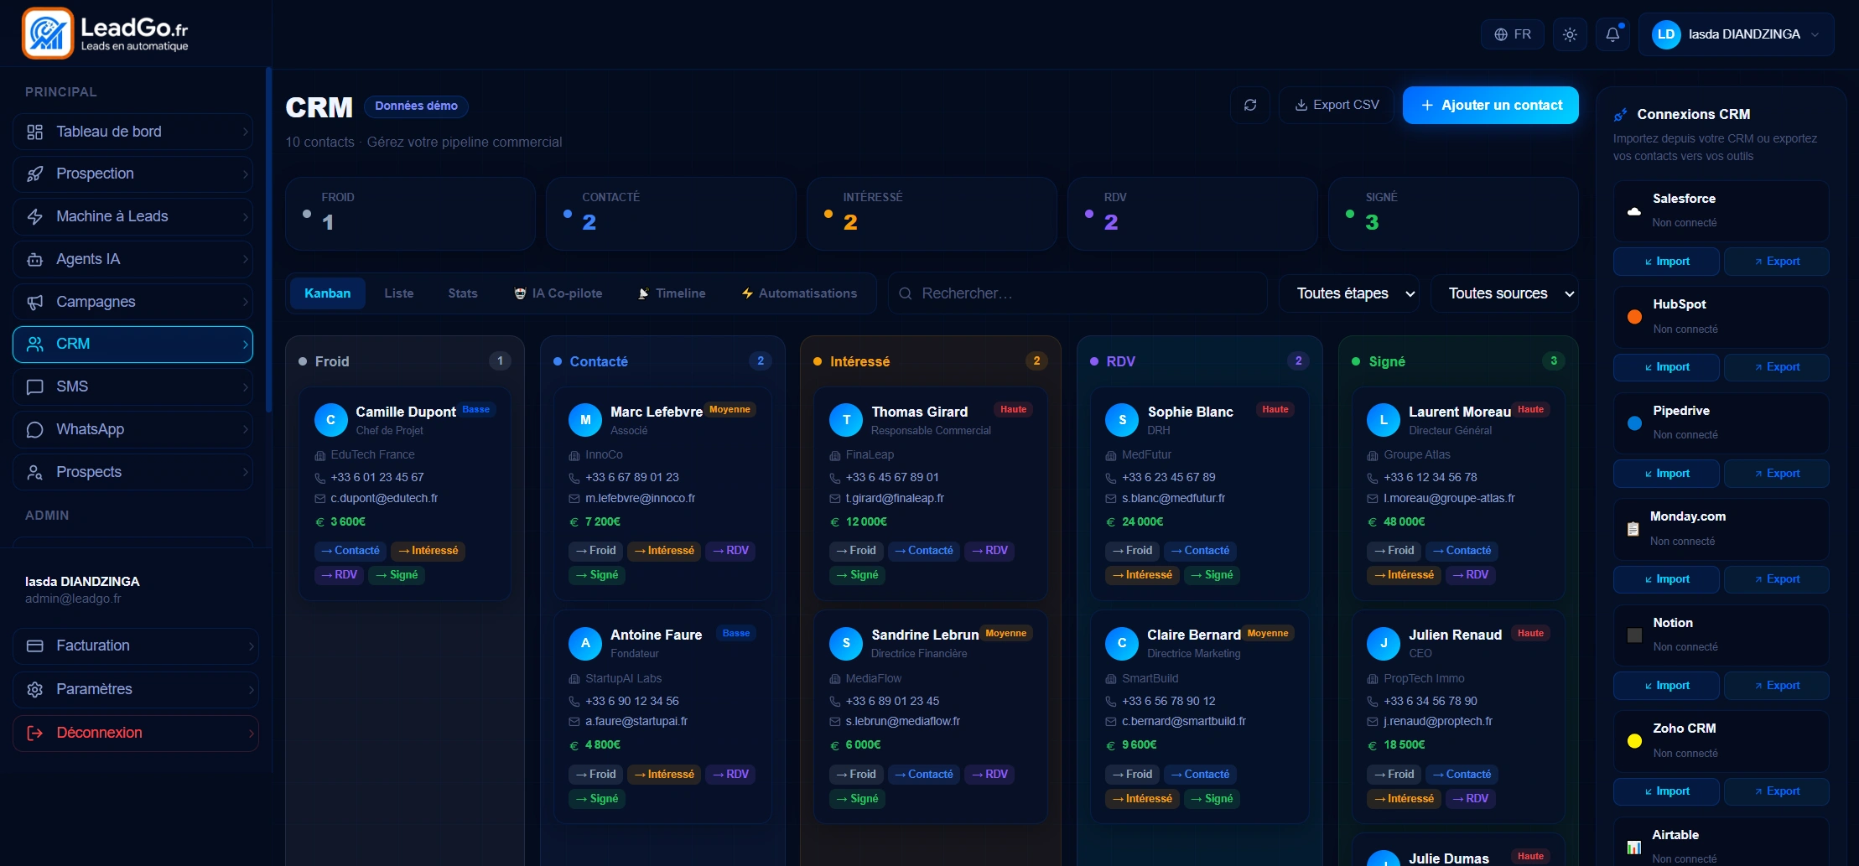1859x866 pixels.
Task: Open the Timeline tab
Action: click(x=672, y=293)
